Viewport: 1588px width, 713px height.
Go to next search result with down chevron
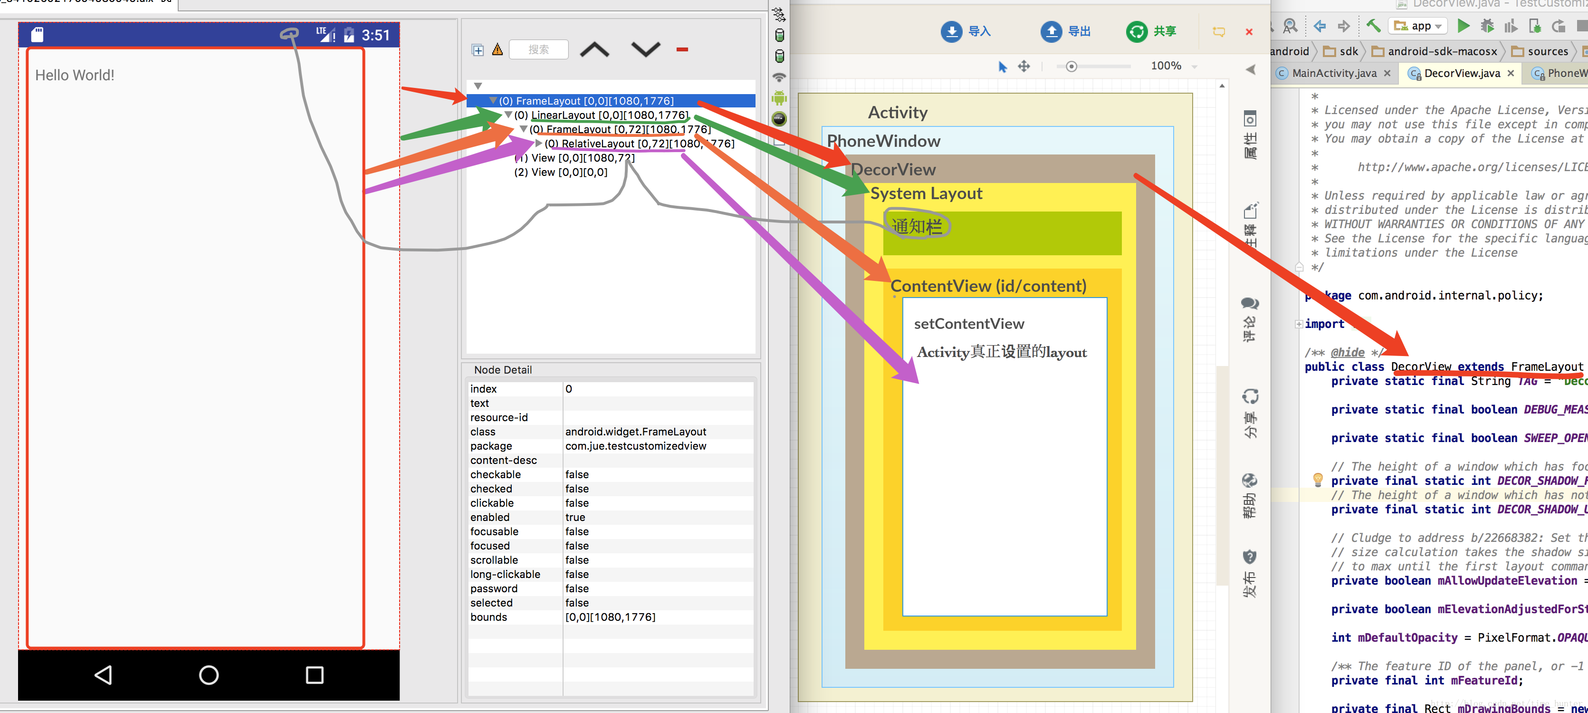(x=645, y=49)
